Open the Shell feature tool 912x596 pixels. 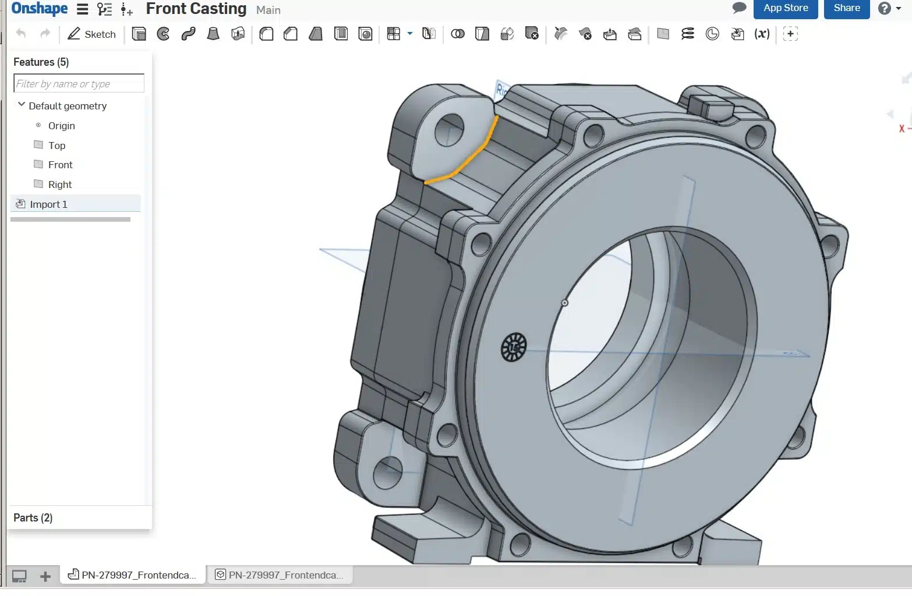(x=341, y=34)
